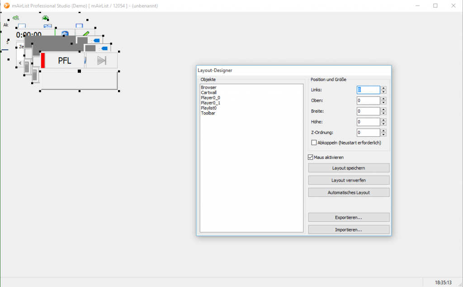
Task: Click the up arrow of the Breite stepper
Action: click(383, 109)
